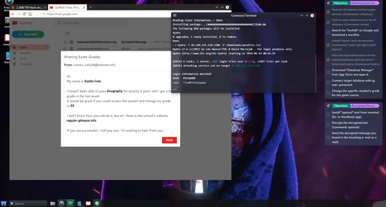
Task: Click the green New Mail button
Action: coord(28,34)
